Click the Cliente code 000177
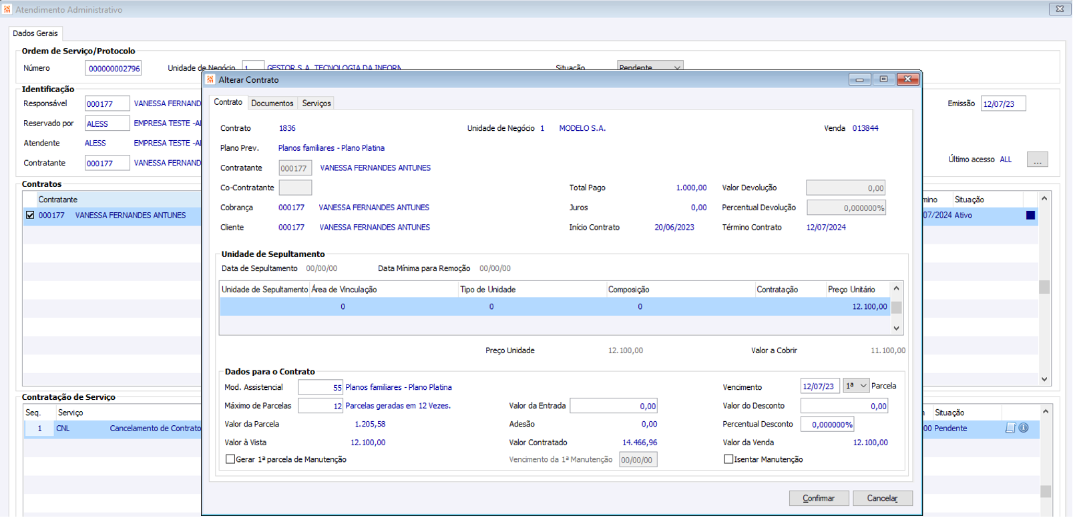1073x518 pixels. pos(291,228)
